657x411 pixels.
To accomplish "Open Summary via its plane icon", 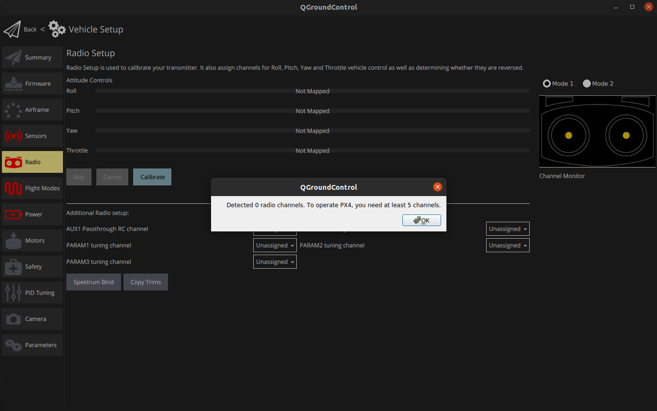I will tap(13, 58).
